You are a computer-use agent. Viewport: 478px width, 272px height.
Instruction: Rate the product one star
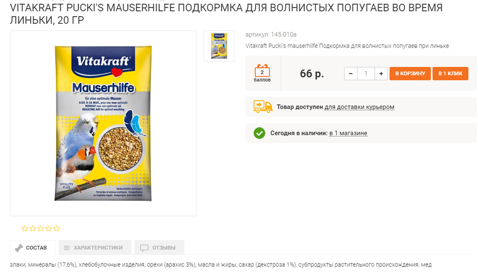pyautogui.click(x=25, y=229)
